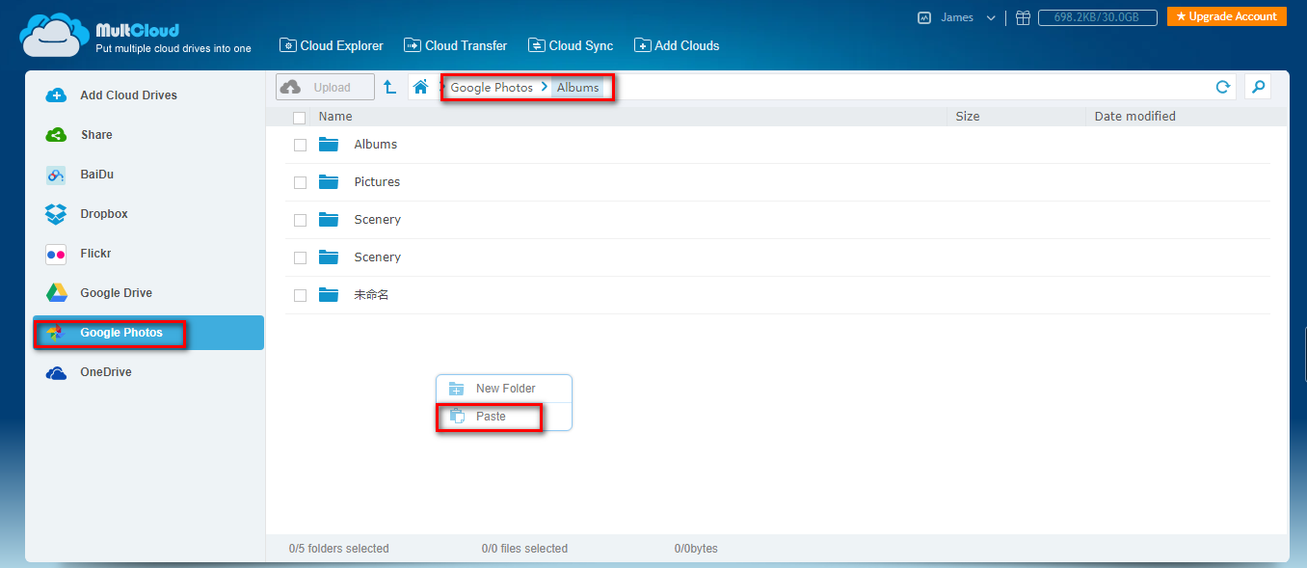Screen dimensions: 1307x568
Task: Click '0/5 folders selected' status text
Action: 338,549
